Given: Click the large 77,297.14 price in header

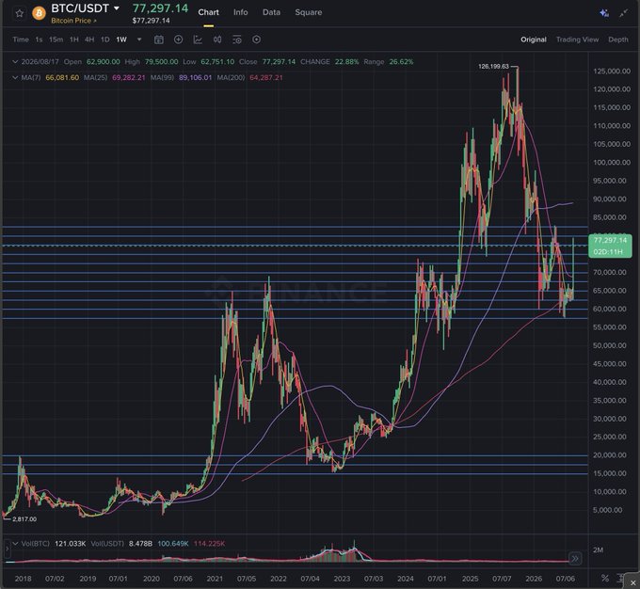Looking at the screenshot, I should (x=160, y=8).
